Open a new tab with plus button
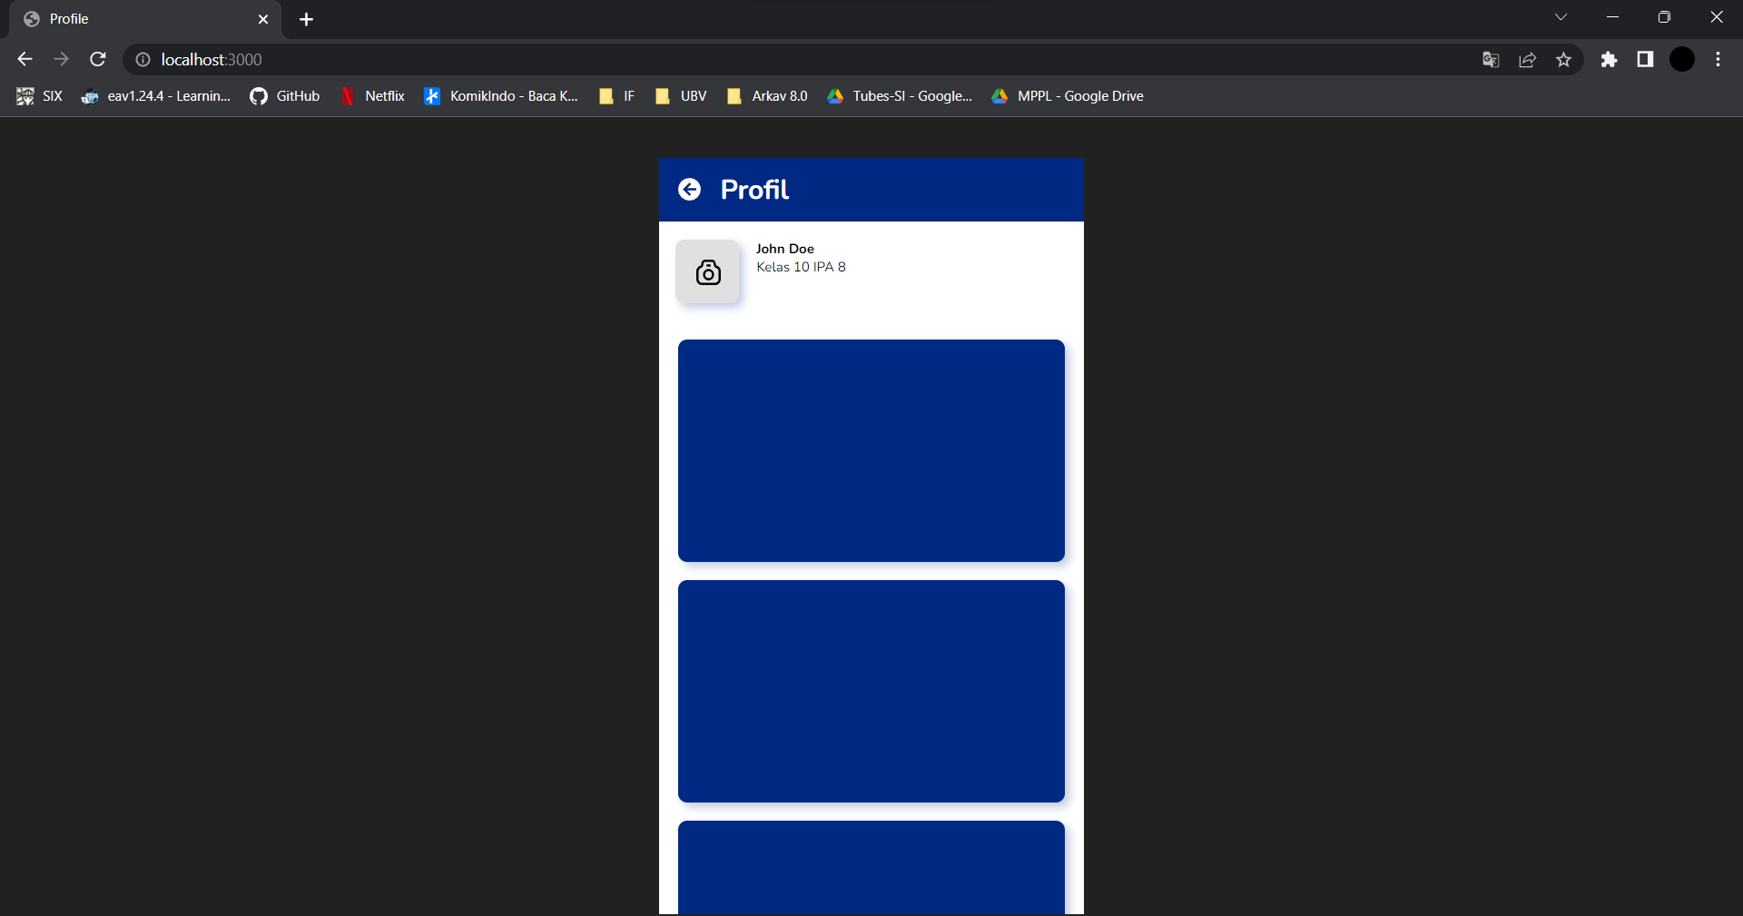Image resolution: width=1743 pixels, height=916 pixels. (307, 19)
